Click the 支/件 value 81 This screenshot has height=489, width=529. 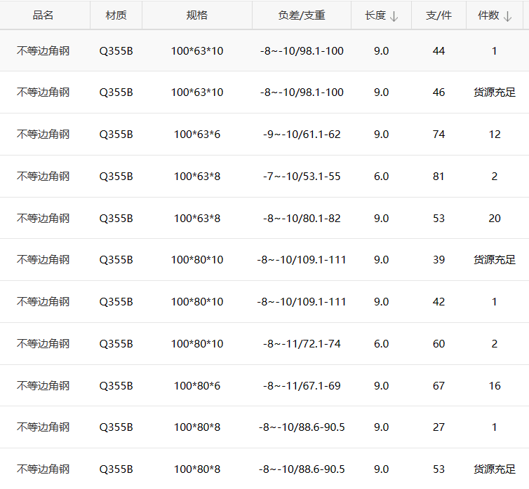(438, 177)
